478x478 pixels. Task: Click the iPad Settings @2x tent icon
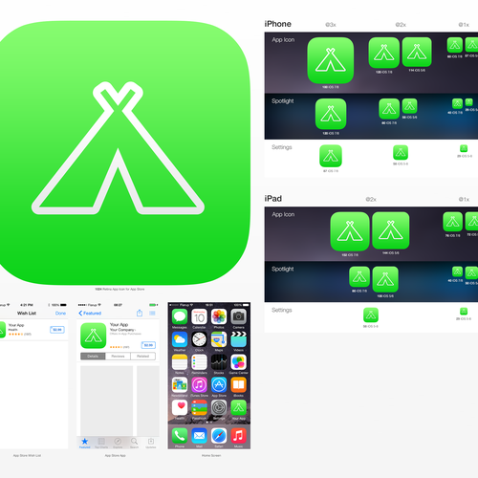pyautogui.click(x=371, y=315)
